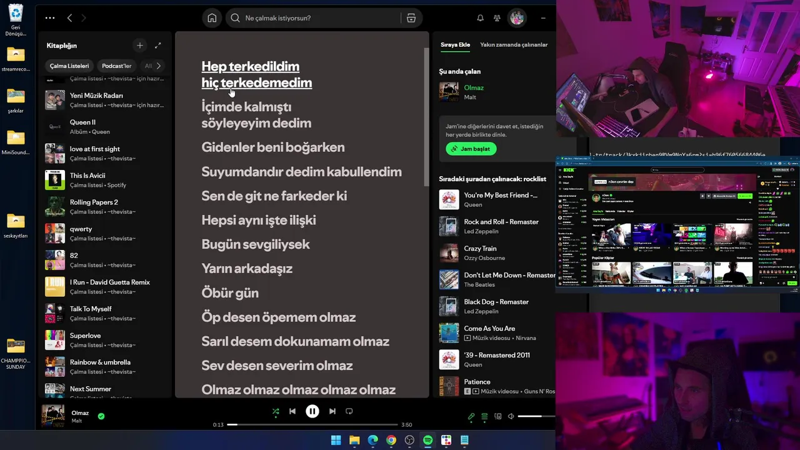
Task: Skip to previous track
Action: point(292,411)
